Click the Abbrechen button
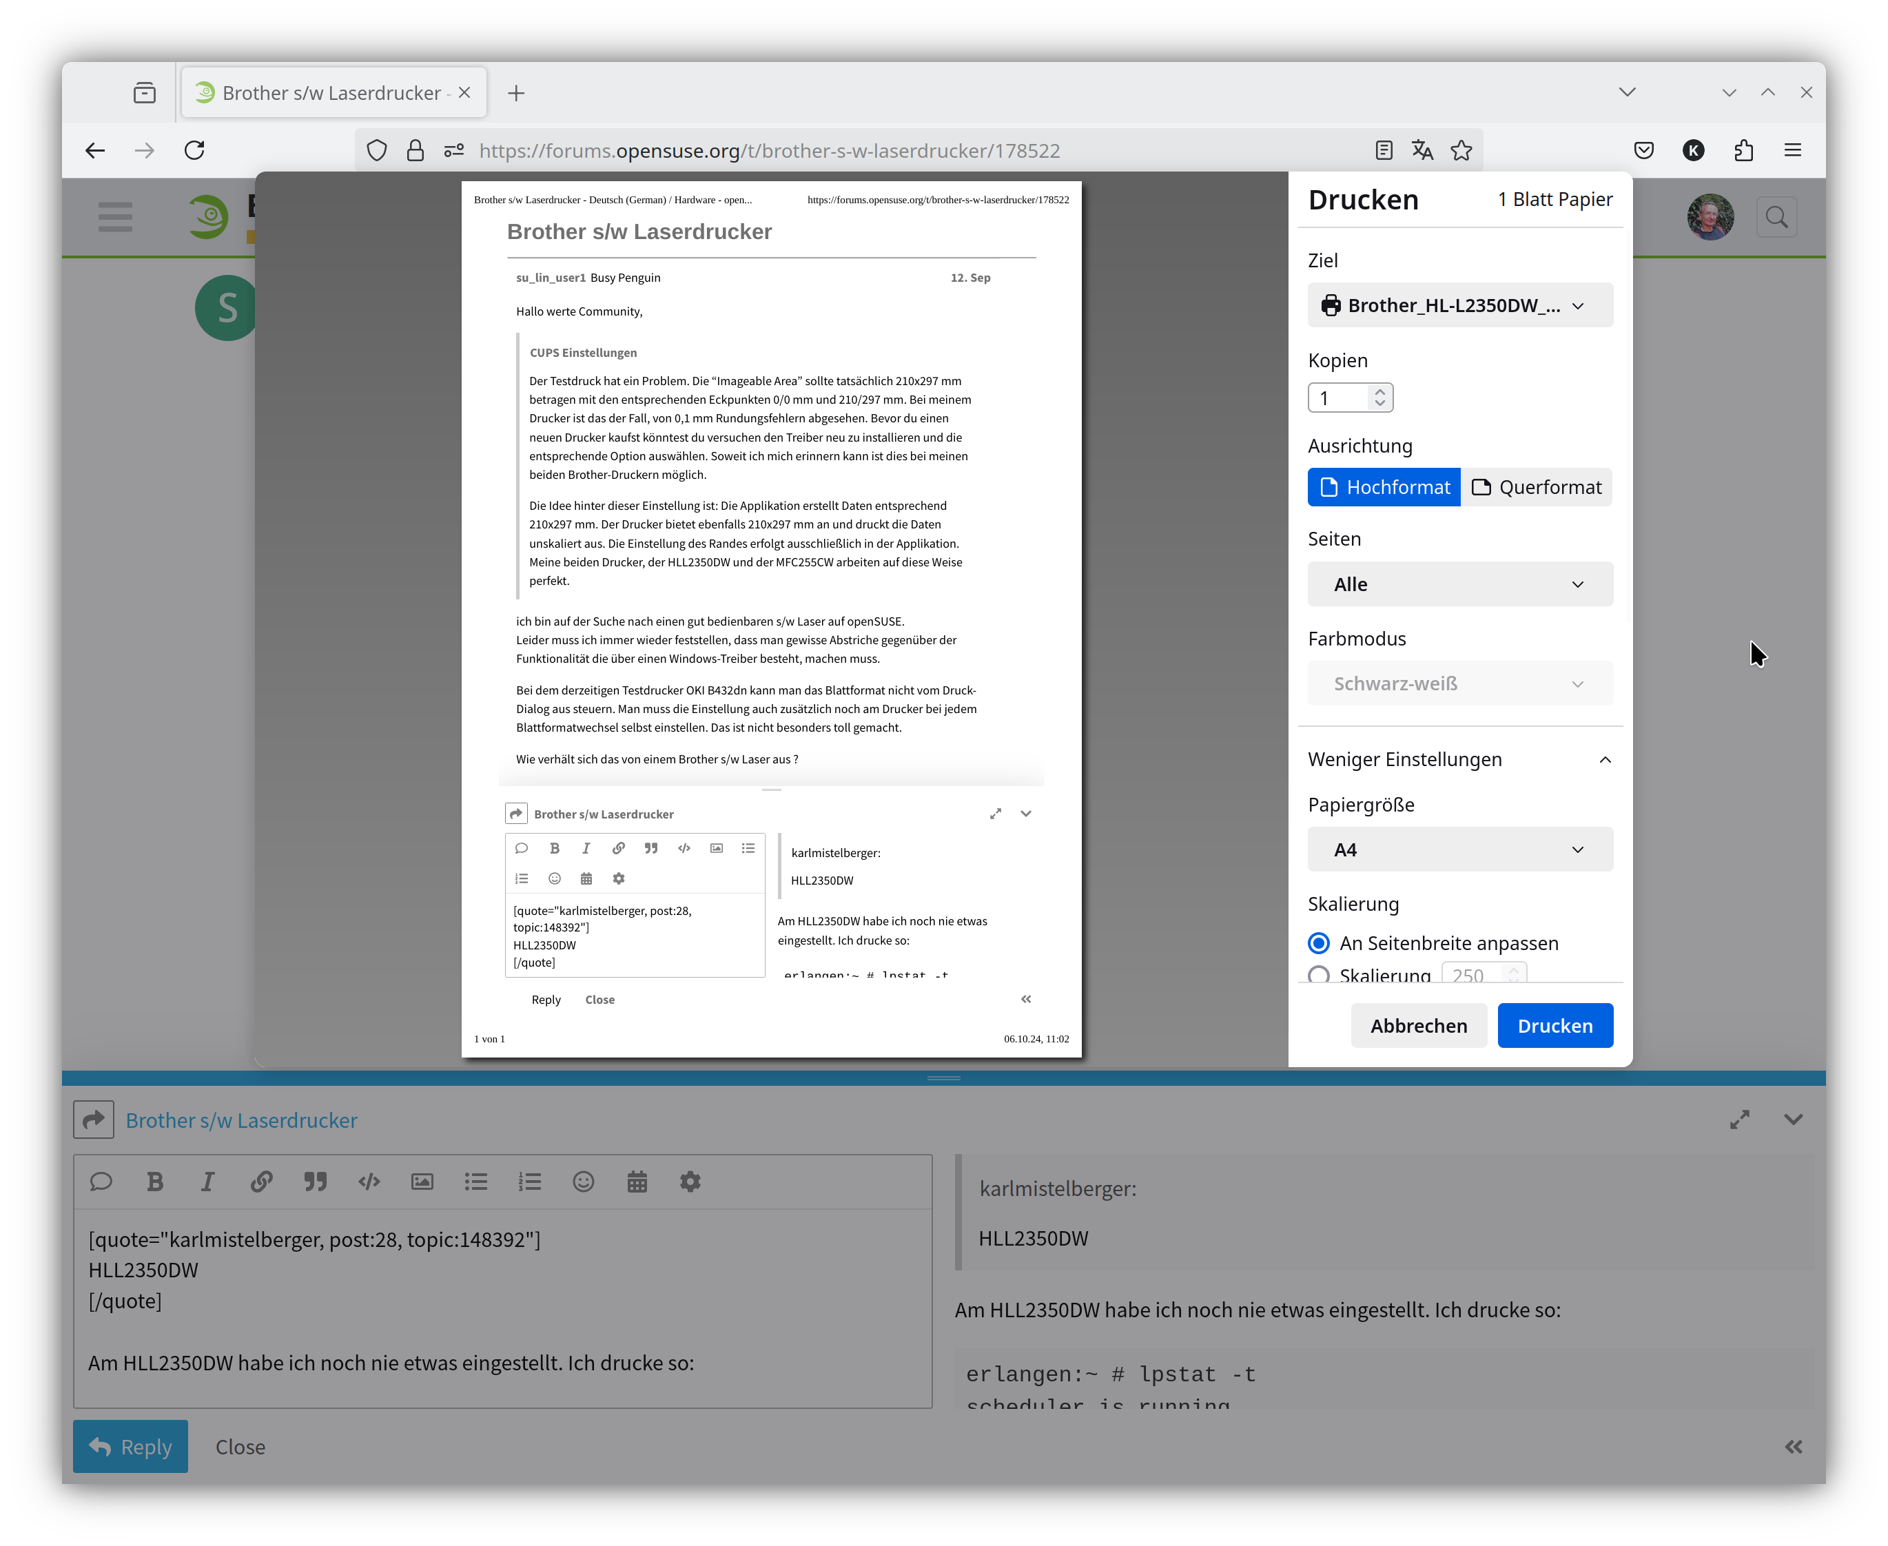Image resolution: width=1888 pixels, height=1546 pixels. point(1418,1026)
